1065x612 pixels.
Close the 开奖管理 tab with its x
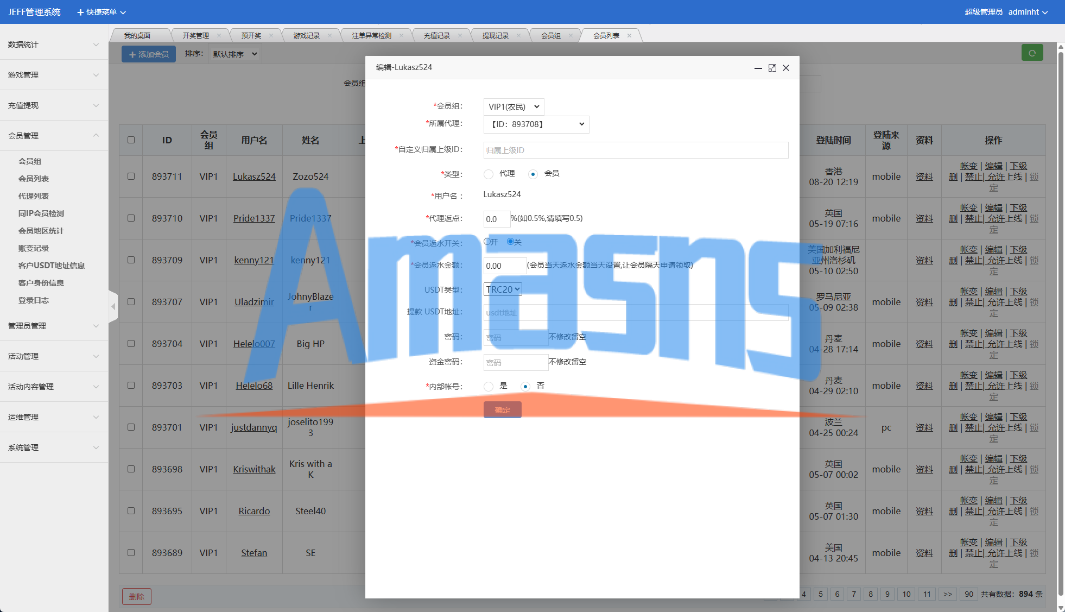pos(219,36)
